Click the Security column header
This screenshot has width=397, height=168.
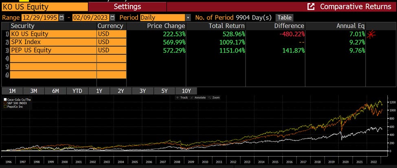(22, 26)
